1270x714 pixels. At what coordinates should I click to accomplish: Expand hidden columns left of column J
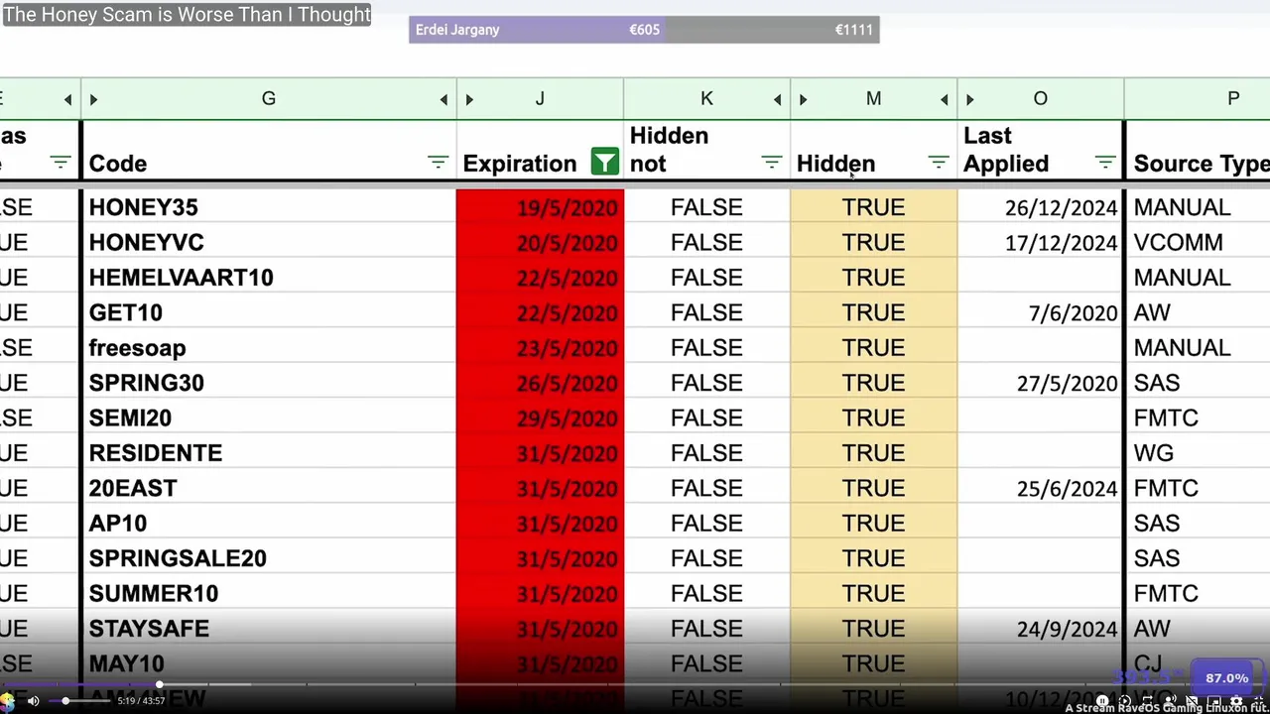click(x=469, y=99)
